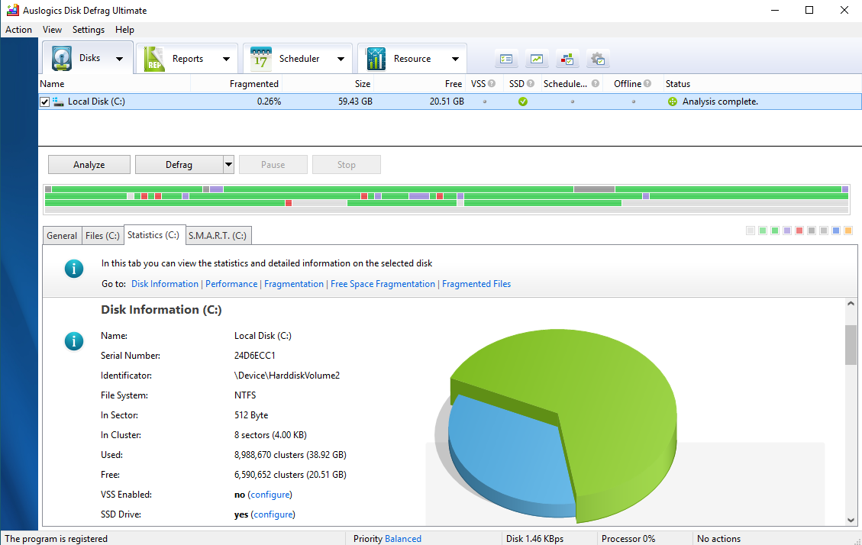The image size is (862, 545).
Task: Click the statistics scrollbar down arrow
Action: [x=851, y=520]
